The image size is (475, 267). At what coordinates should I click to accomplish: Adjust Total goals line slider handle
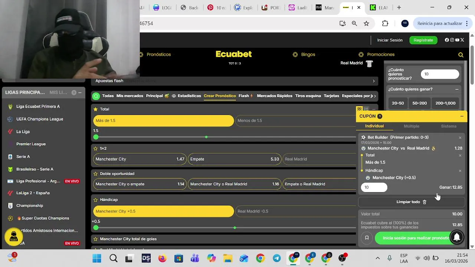[x=96, y=137]
